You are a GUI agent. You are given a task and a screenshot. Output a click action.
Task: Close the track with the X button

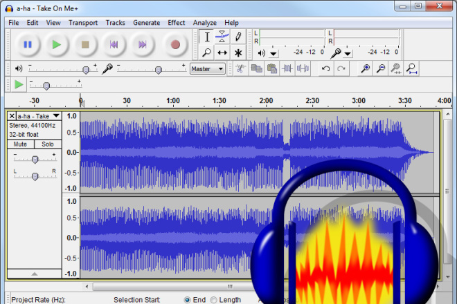12,116
